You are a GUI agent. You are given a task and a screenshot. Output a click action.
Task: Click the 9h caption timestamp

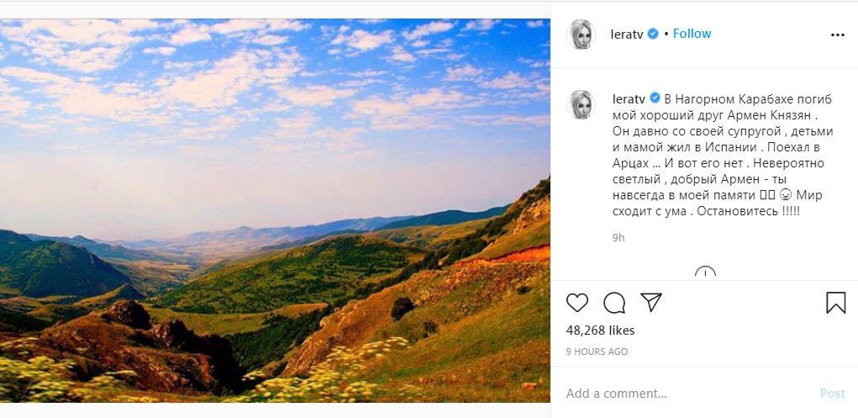[x=618, y=237]
